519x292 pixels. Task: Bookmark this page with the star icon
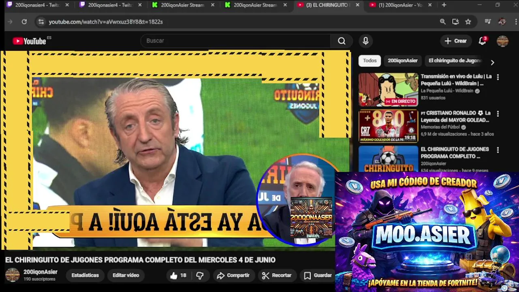click(468, 21)
